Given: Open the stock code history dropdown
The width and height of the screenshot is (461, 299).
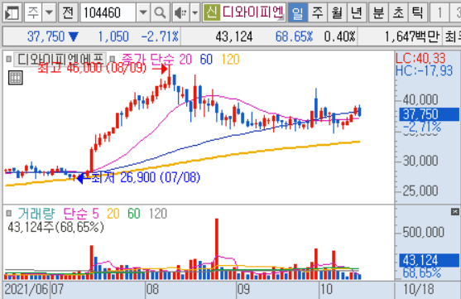Looking at the screenshot, I should 143,12.
